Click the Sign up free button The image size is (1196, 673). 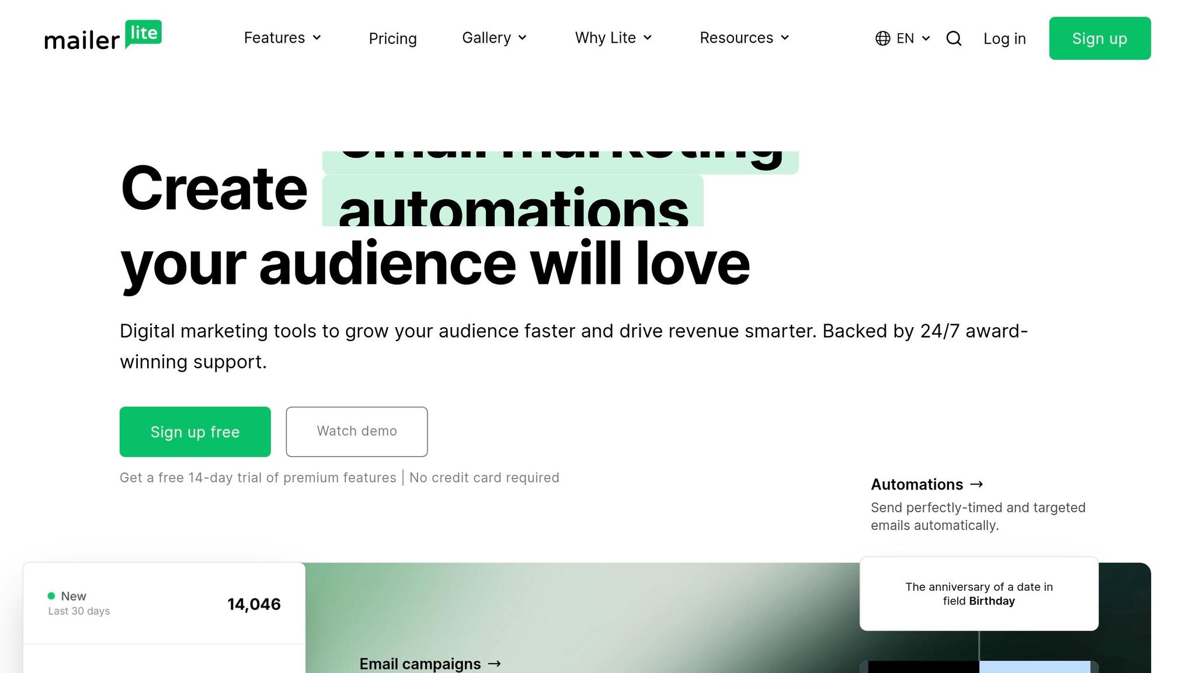click(195, 432)
